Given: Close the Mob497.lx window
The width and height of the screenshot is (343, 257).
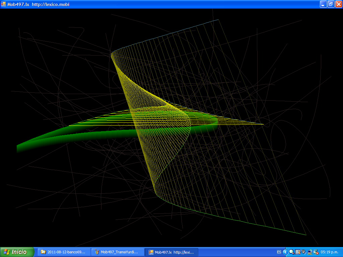Looking at the screenshot, I should pyautogui.click(x=338, y=4).
